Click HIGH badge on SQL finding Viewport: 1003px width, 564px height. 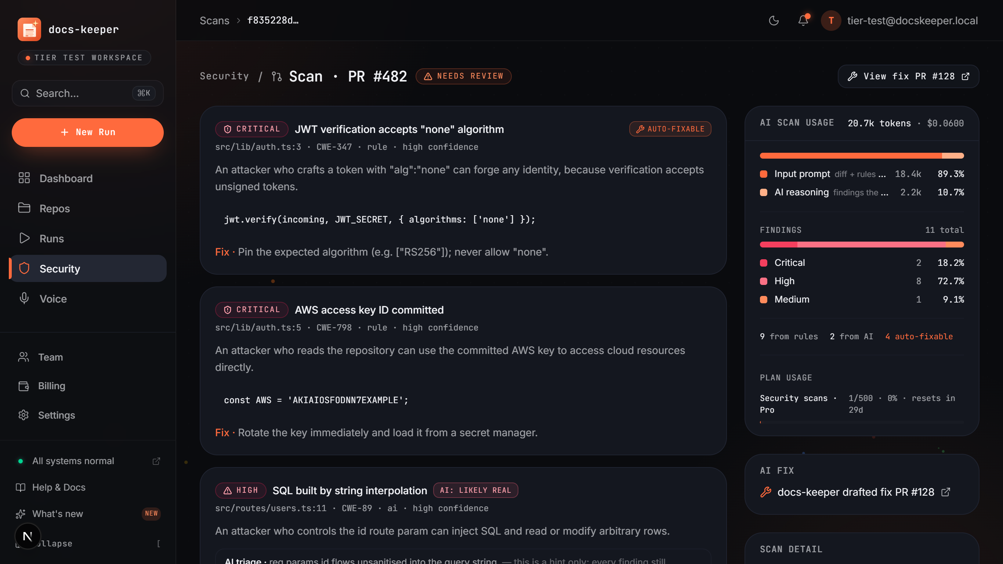[x=240, y=491]
